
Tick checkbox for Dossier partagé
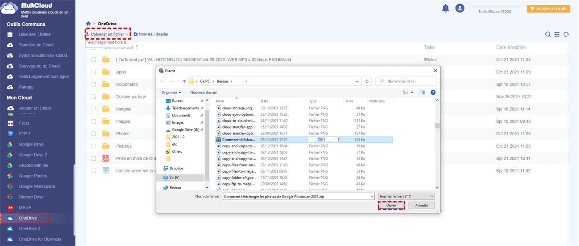pos(94,97)
